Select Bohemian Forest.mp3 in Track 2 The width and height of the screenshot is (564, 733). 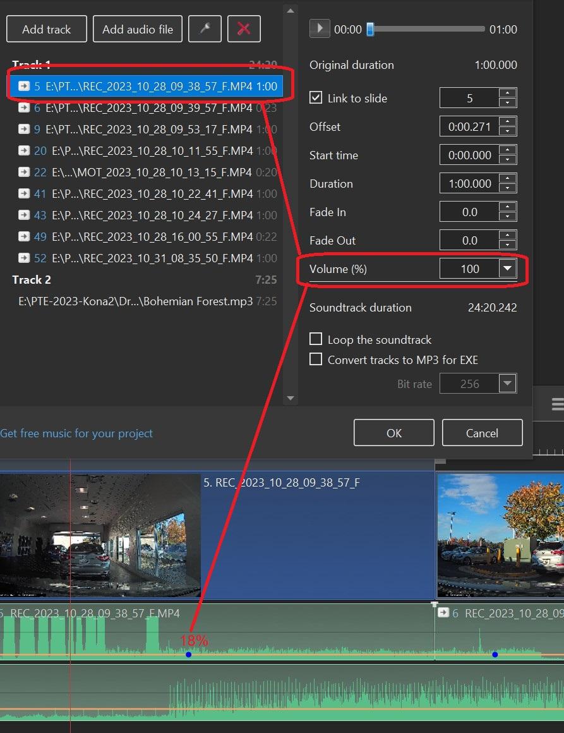point(136,301)
